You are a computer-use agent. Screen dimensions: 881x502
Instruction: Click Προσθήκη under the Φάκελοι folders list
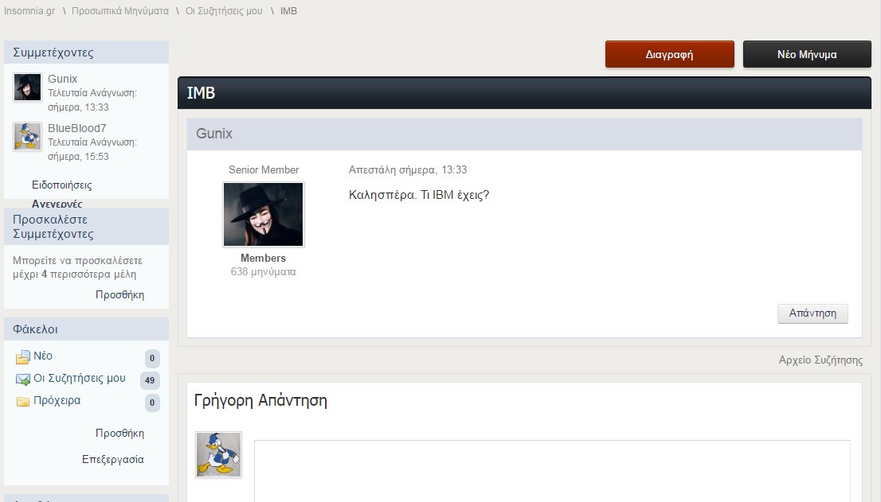[119, 434]
